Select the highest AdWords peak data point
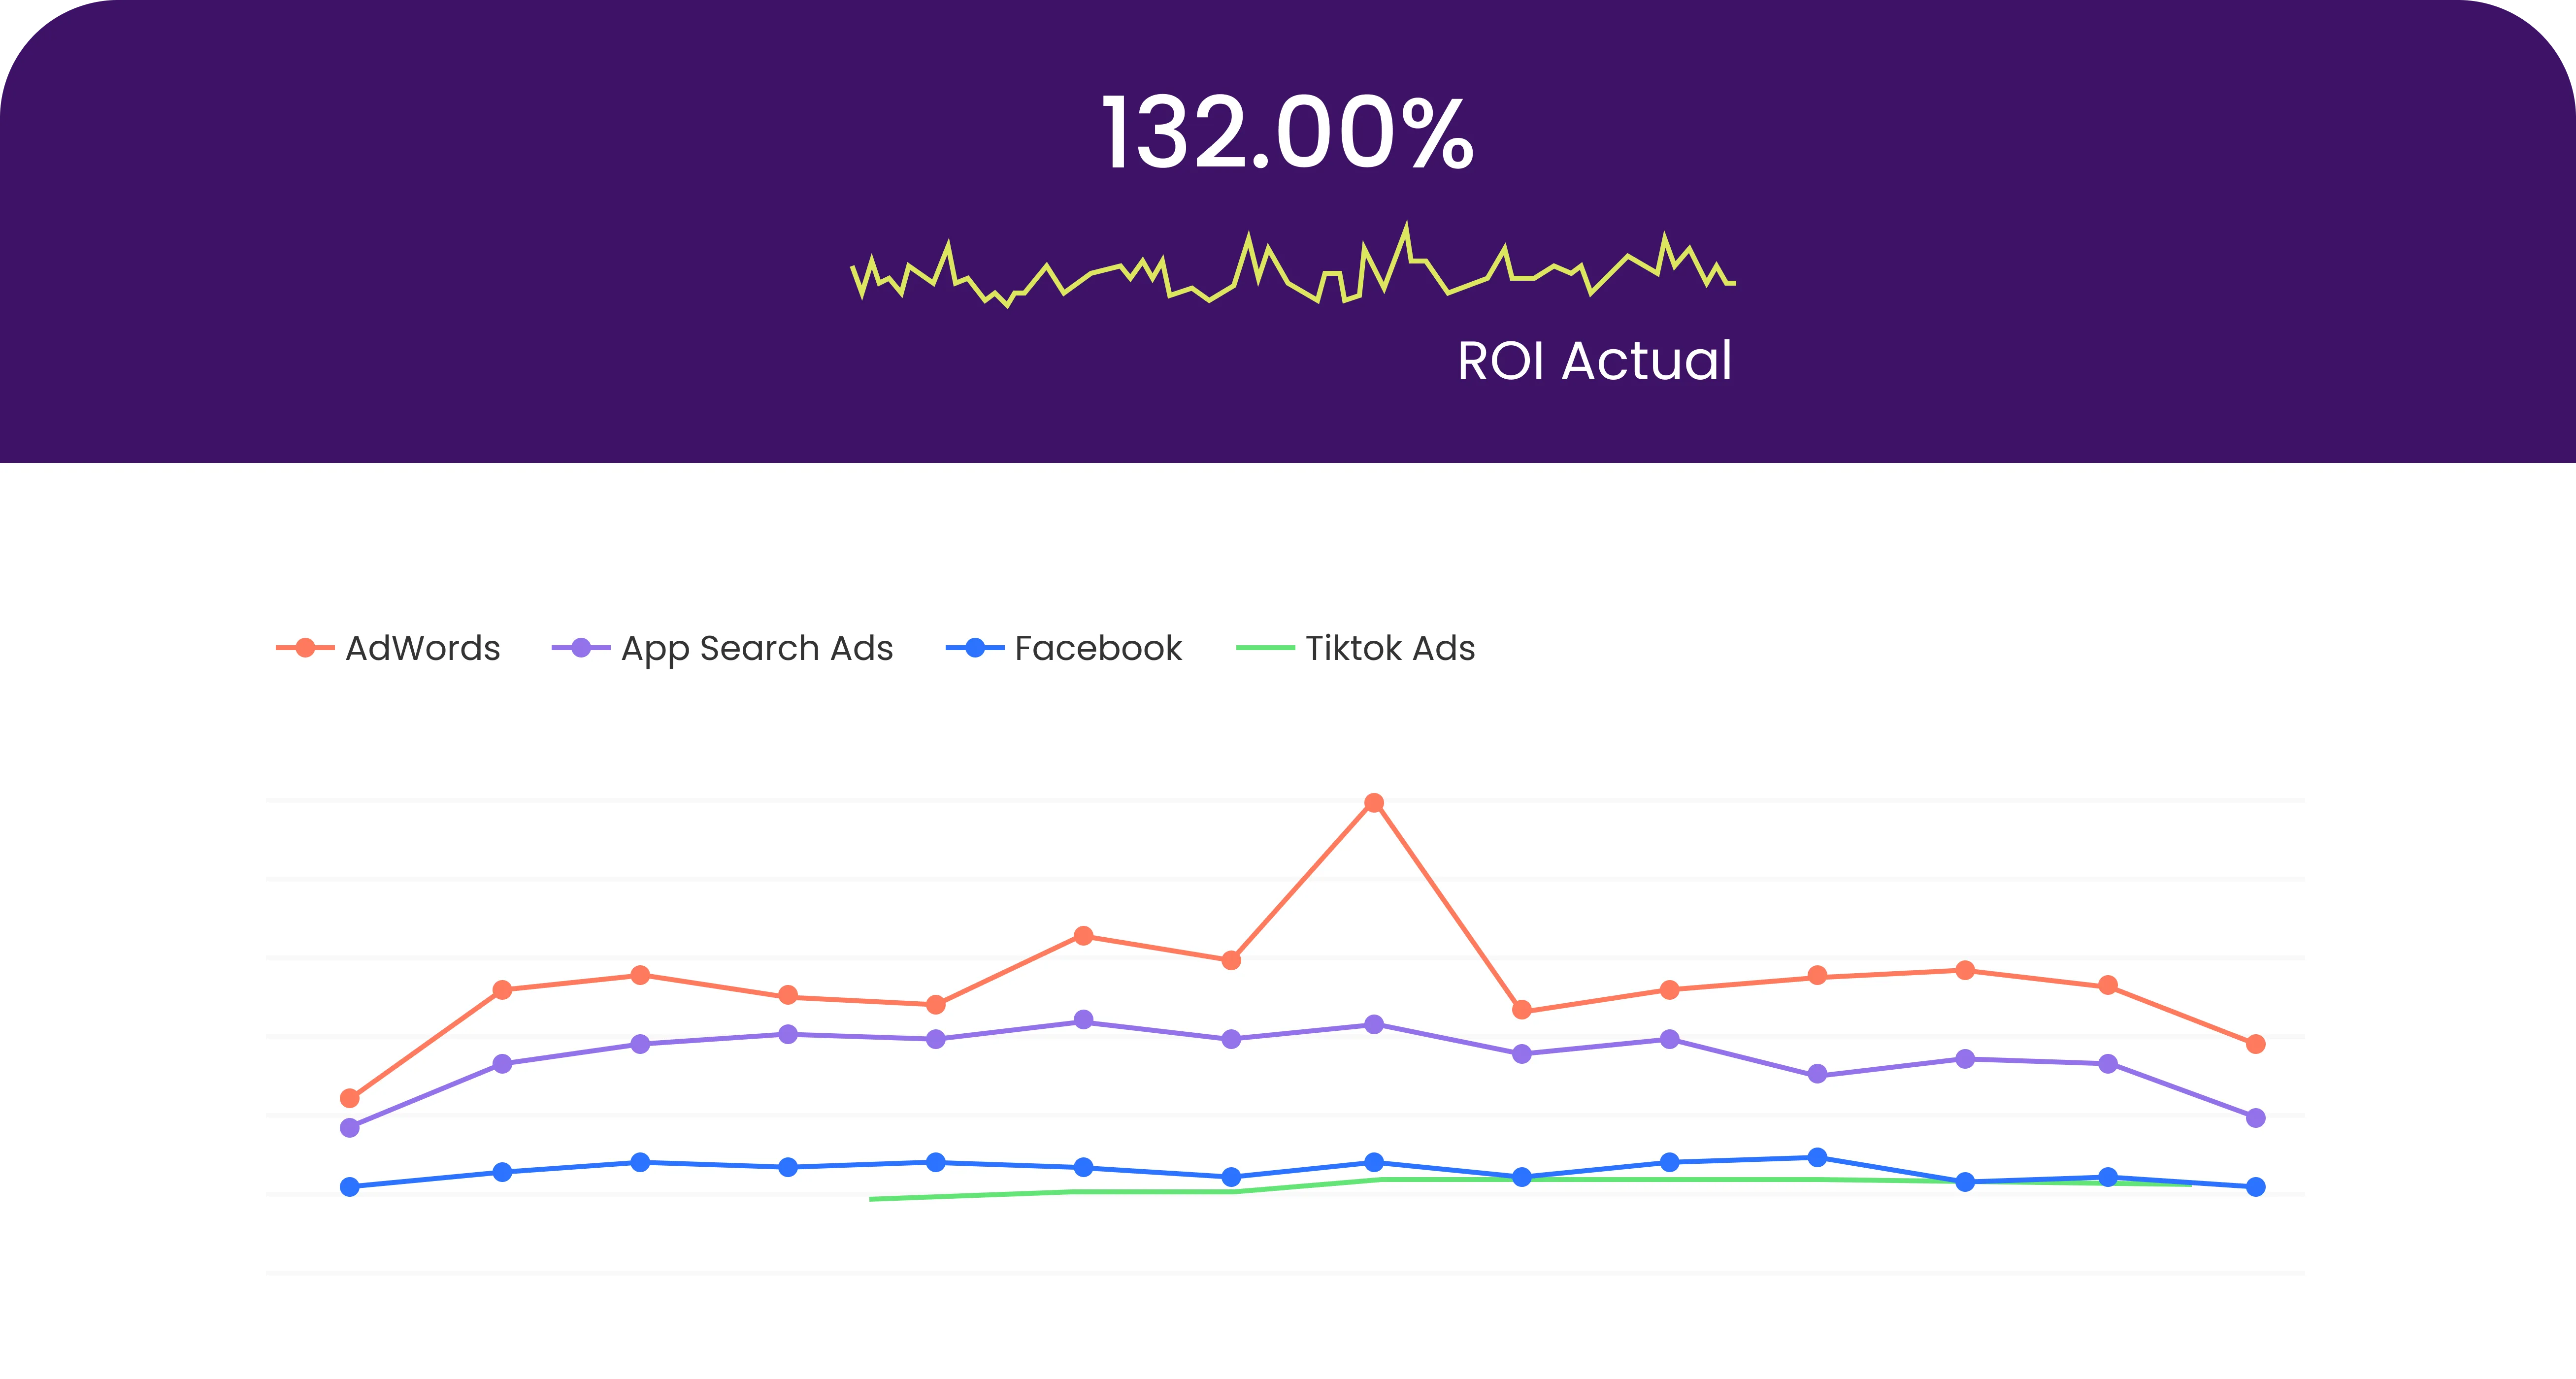The height and width of the screenshot is (1379, 2576). click(x=1374, y=803)
